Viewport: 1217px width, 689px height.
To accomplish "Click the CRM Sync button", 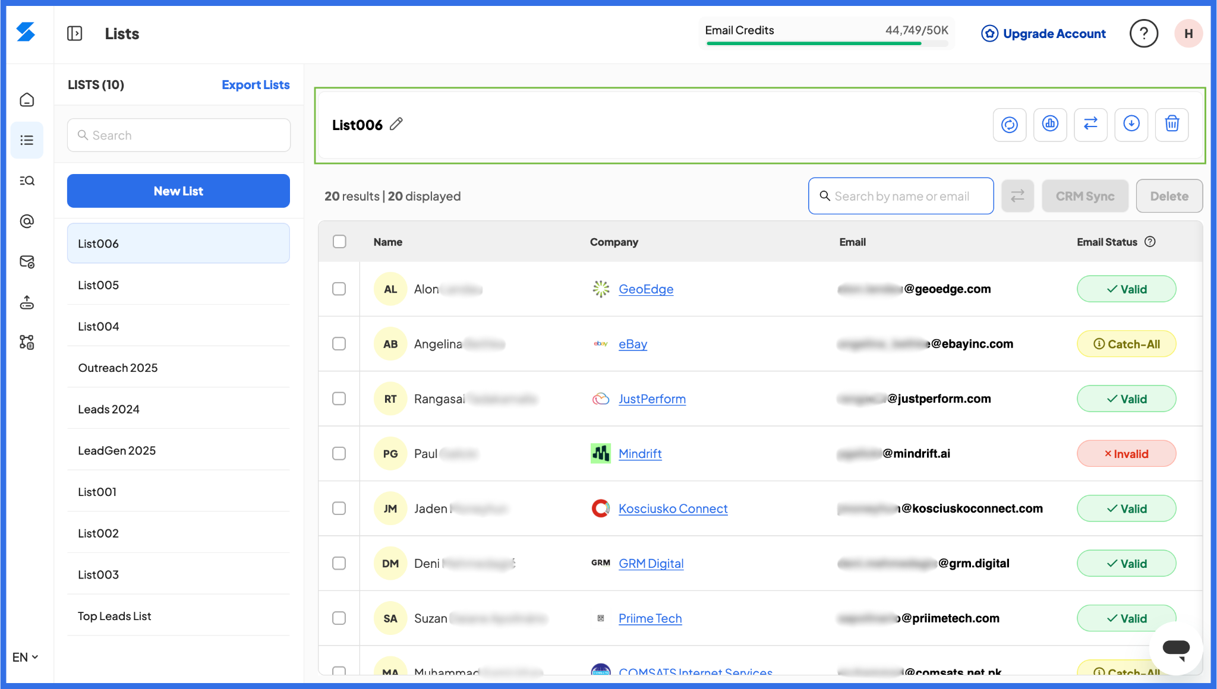I will [1085, 196].
